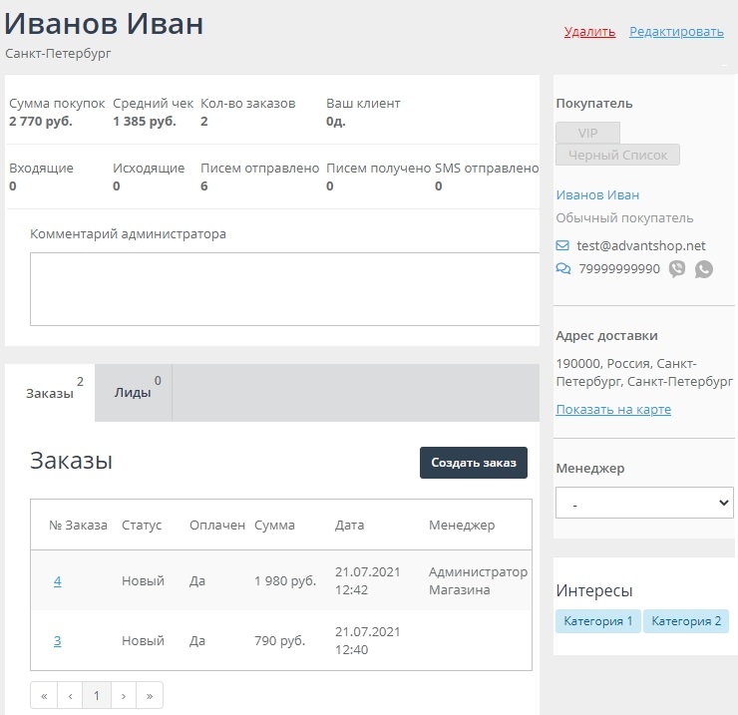This screenshot has width=738, height=715.
Task: Click the Редактировать link
Action: 676,32
